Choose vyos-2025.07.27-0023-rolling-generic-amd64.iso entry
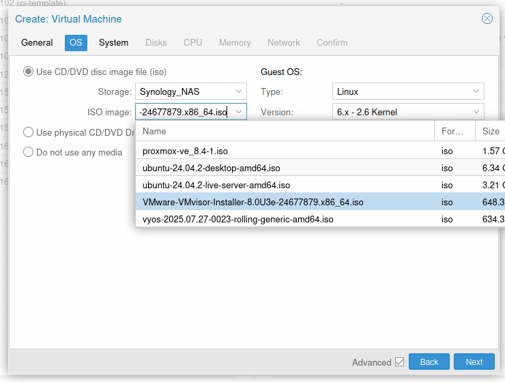The image size is (505, 382). pos(321,219)
